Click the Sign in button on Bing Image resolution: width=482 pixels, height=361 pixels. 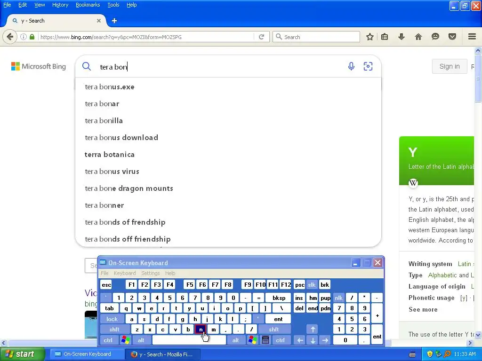pyautogui.click(x=450, y=66)
